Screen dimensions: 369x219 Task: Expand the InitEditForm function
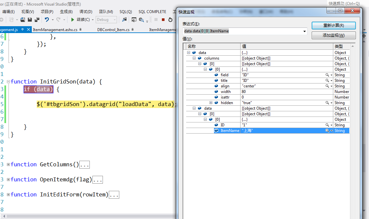8,194
